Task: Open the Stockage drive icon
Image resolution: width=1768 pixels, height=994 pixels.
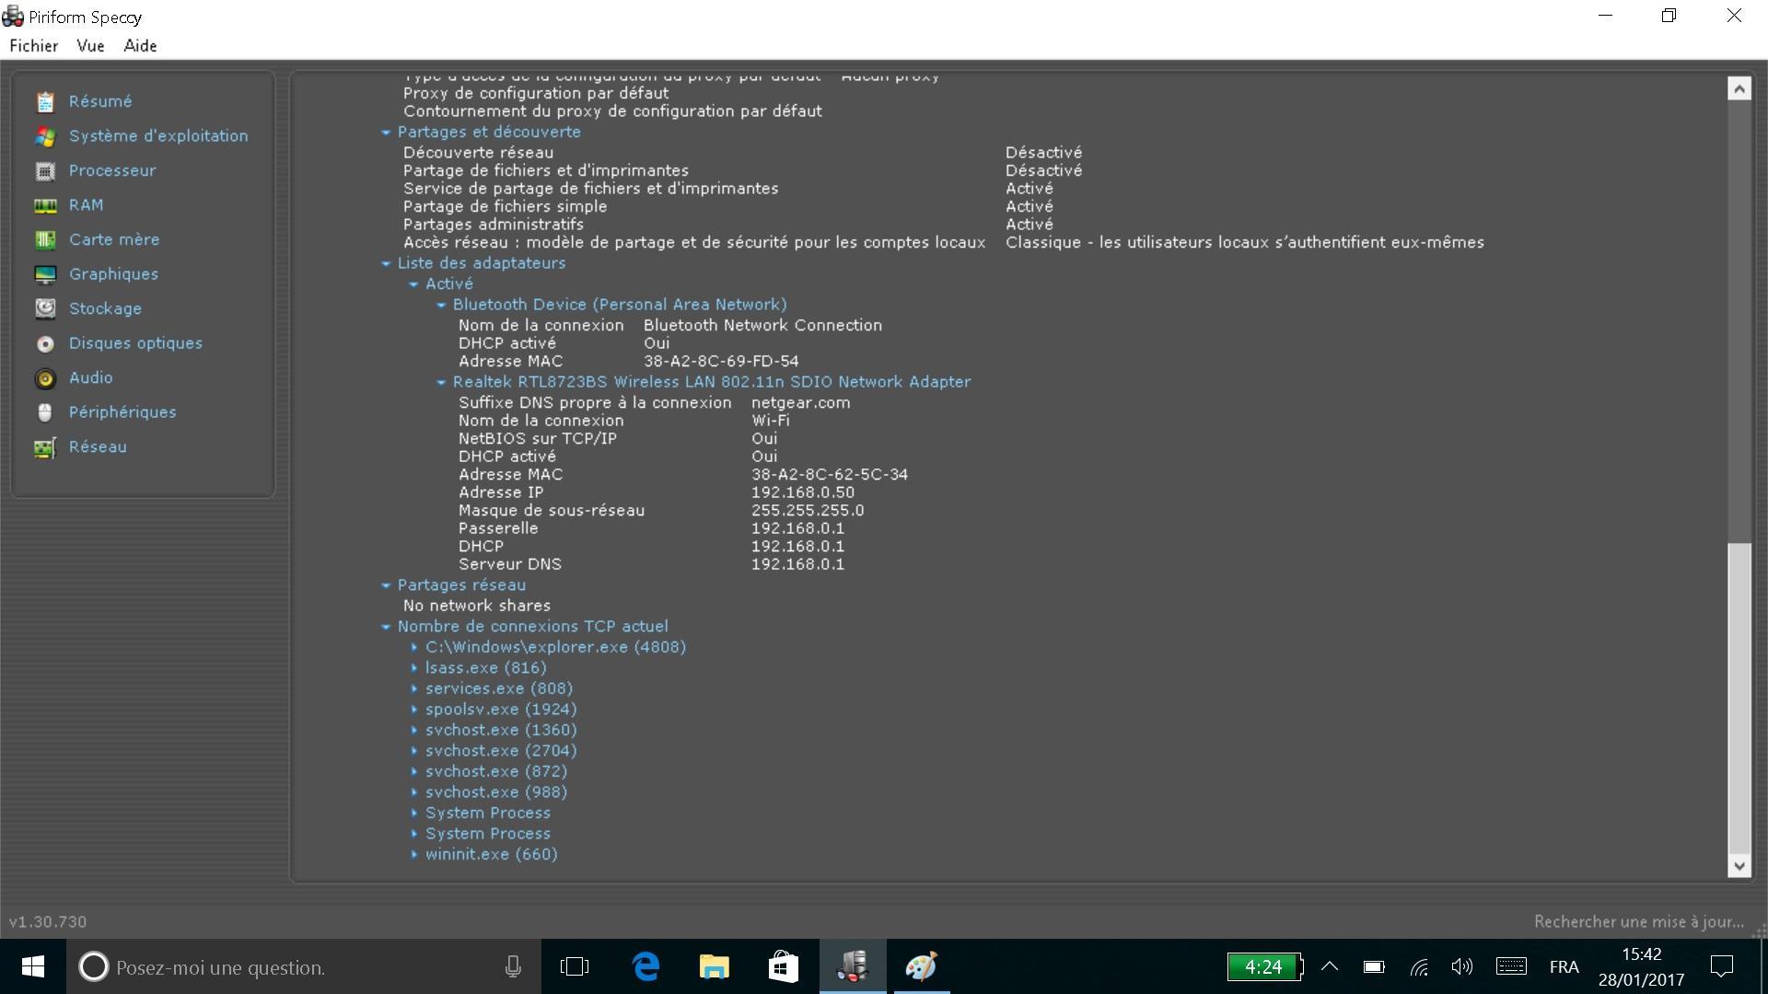Action: 45,308
